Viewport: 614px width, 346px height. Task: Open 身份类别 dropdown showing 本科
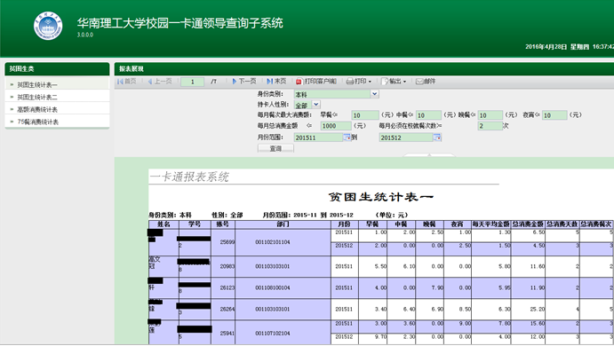coord(375,94)
